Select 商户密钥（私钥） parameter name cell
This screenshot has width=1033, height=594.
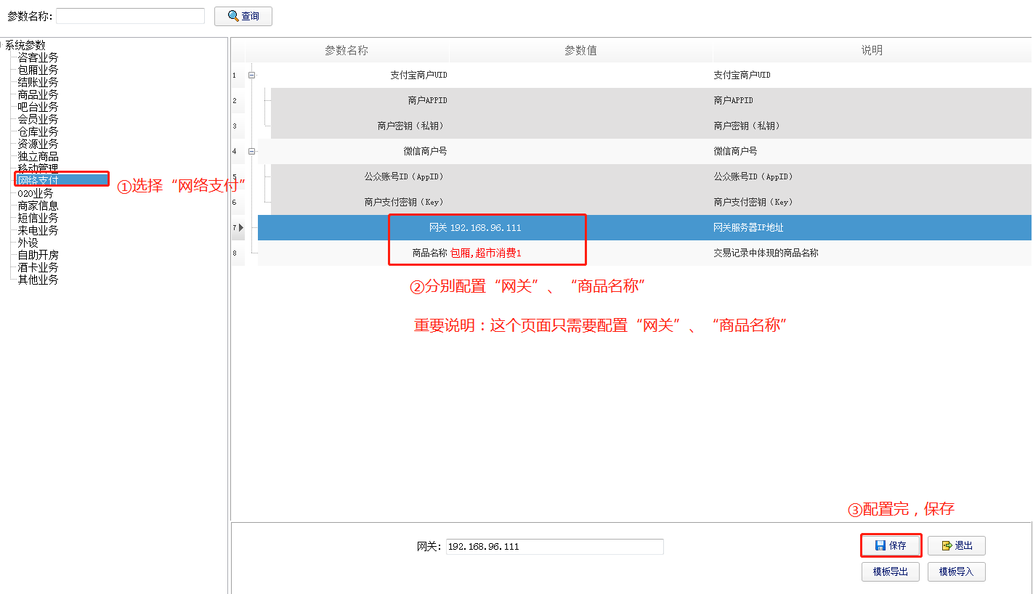click(x=413, y=126)
